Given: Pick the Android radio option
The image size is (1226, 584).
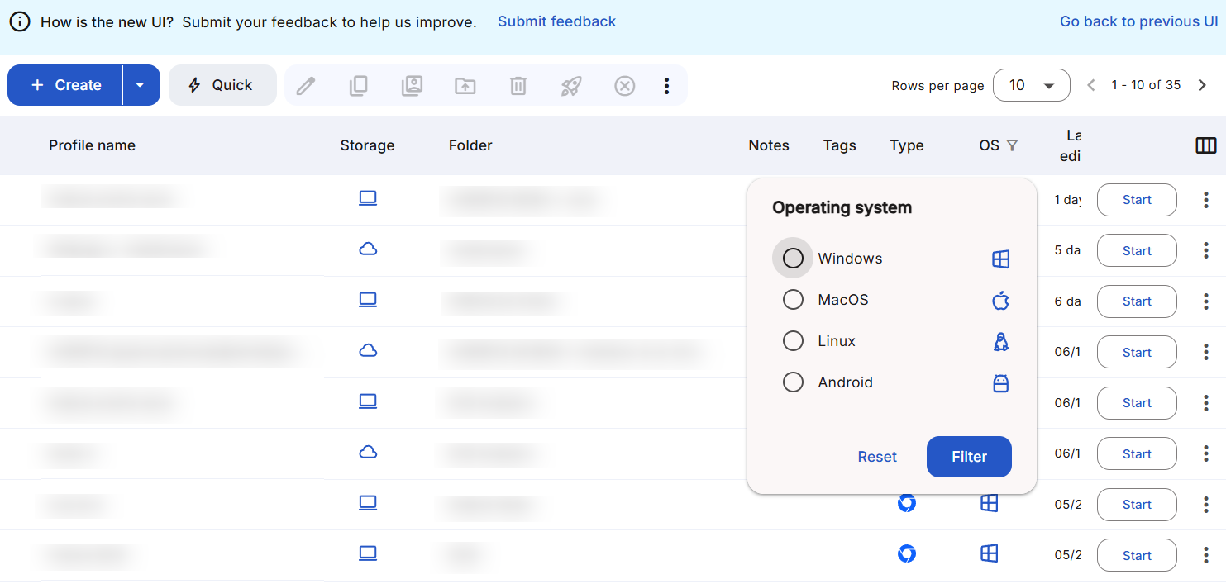Looking at the screenshot, I should pyautogui.click(x=793, y=382).
